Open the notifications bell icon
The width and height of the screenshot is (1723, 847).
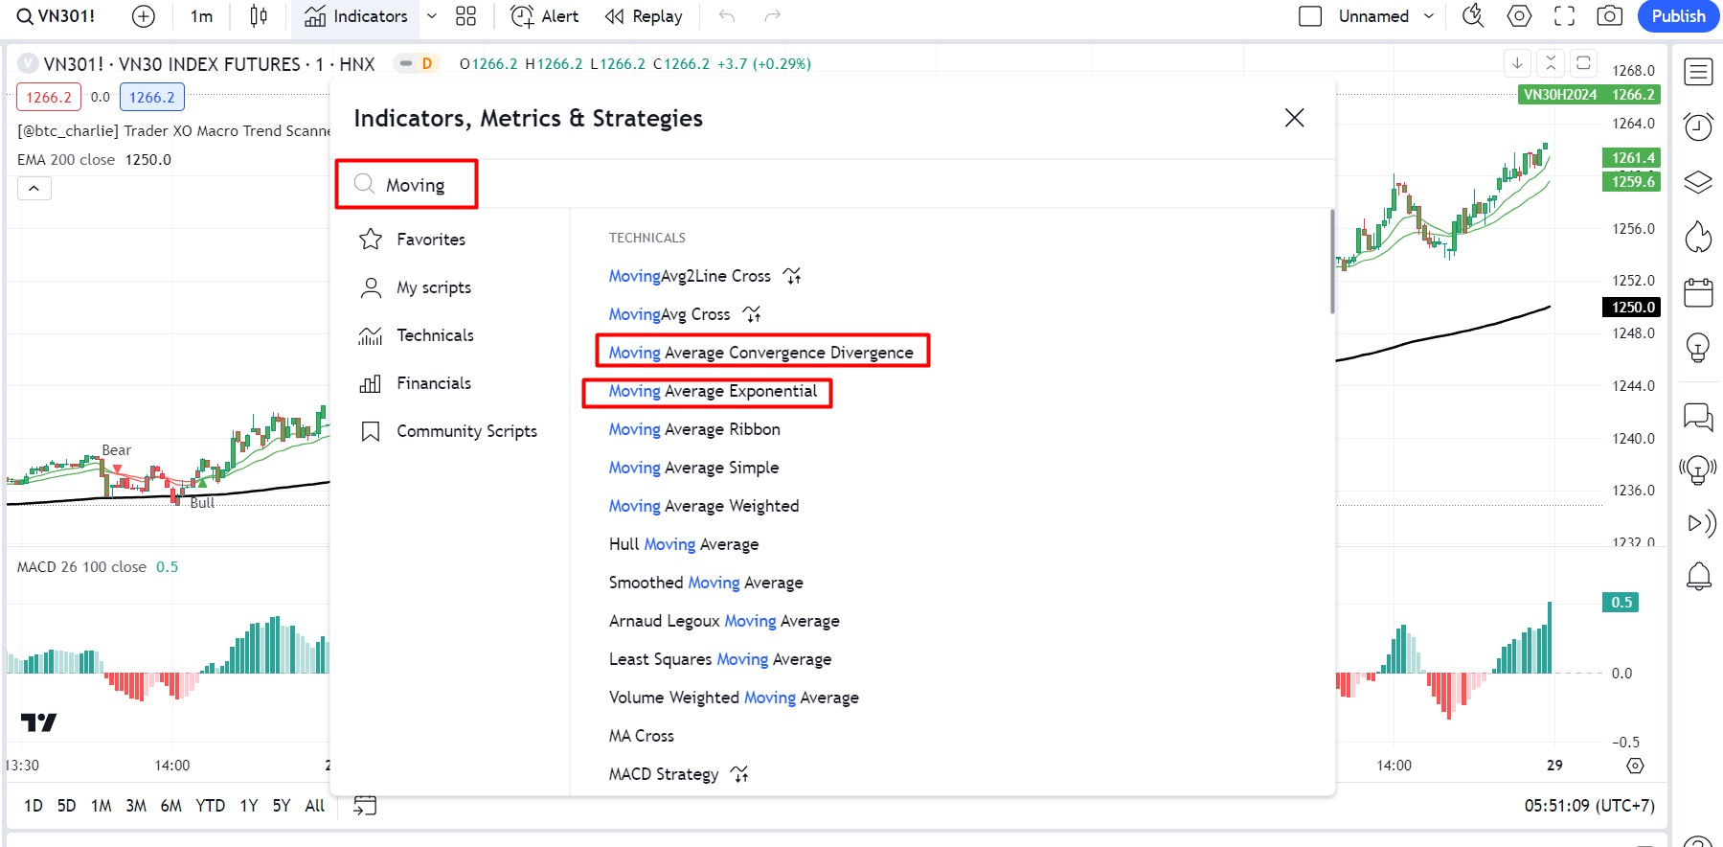click(x=1698, y=576)
